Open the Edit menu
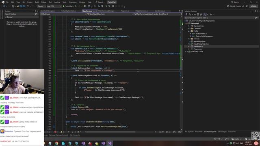260x146 pixels. (x=13, y=2)
